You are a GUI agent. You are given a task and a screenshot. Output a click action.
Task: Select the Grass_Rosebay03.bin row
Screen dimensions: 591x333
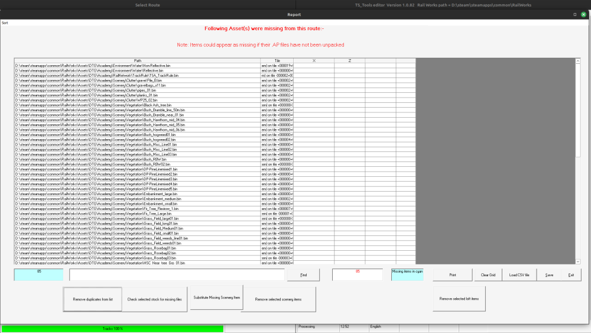click(215, 258)
